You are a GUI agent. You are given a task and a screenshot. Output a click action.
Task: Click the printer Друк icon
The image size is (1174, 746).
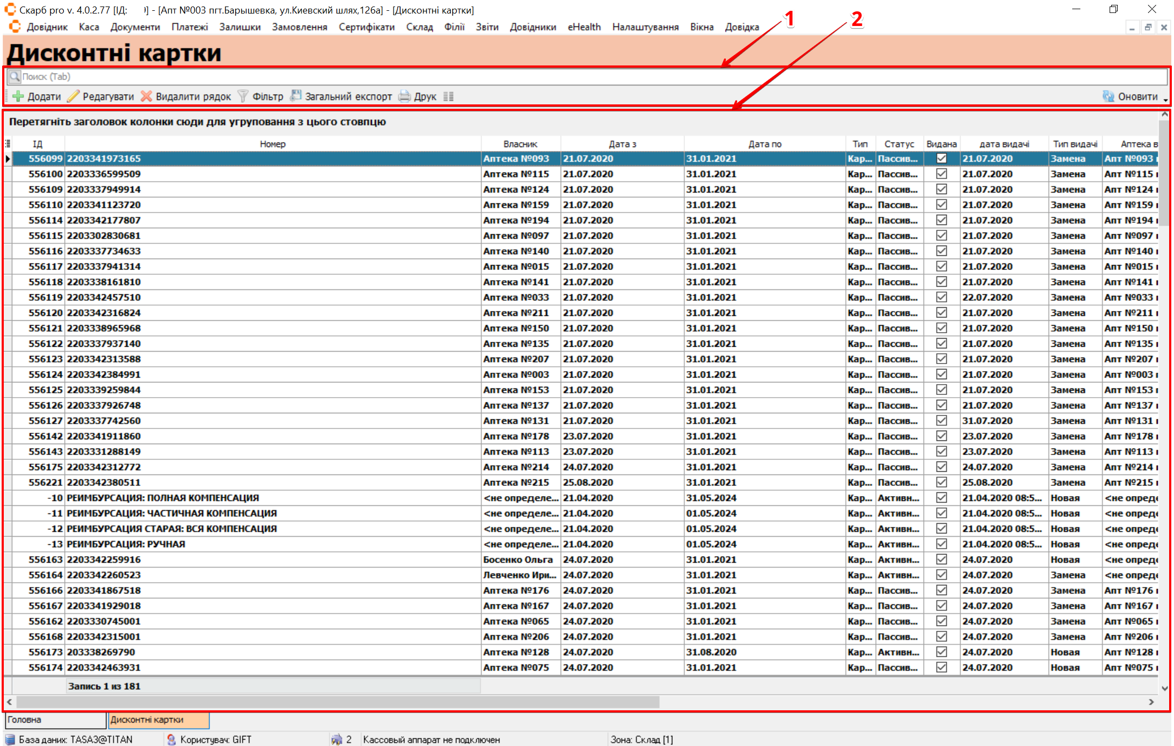(x=404, y=96)
